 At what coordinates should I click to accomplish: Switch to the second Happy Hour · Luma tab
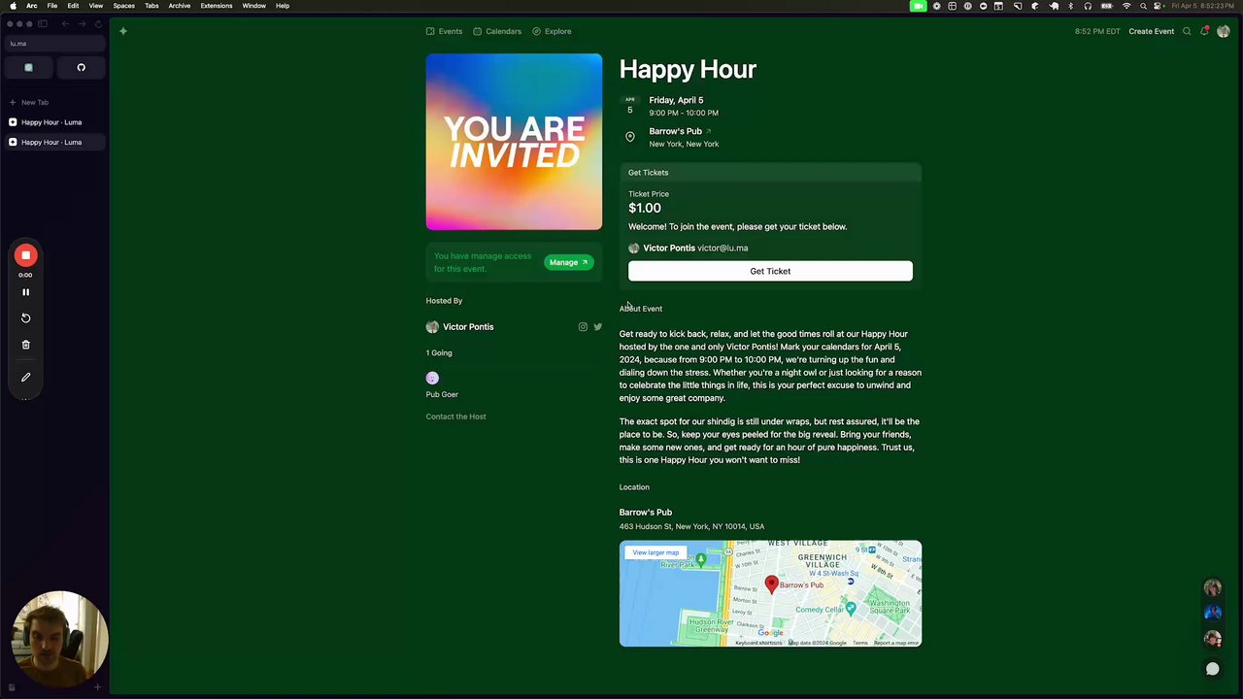coord(54,143)
